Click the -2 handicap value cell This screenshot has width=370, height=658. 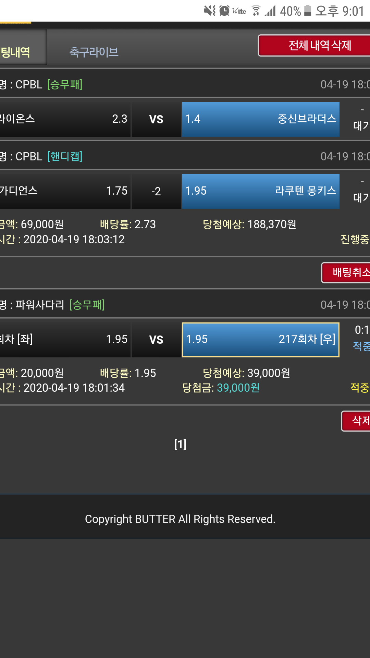click(x=156, y=191)
